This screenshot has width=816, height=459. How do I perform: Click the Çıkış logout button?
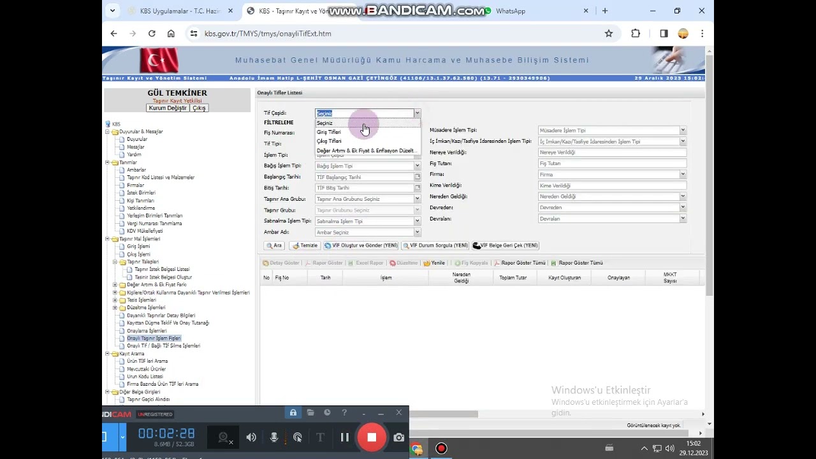pyautogui.click(x=199, y=108)
